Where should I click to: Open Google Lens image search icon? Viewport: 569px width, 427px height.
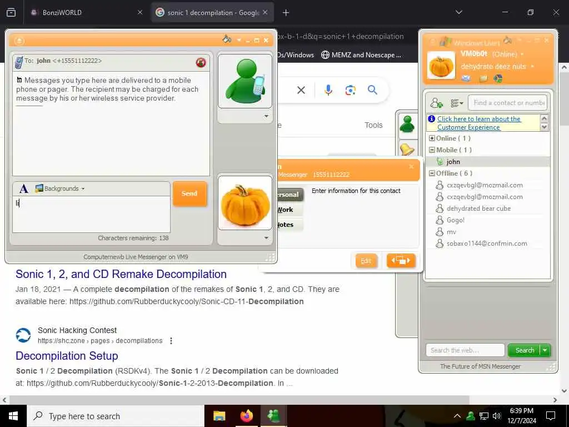pos(350,90)
